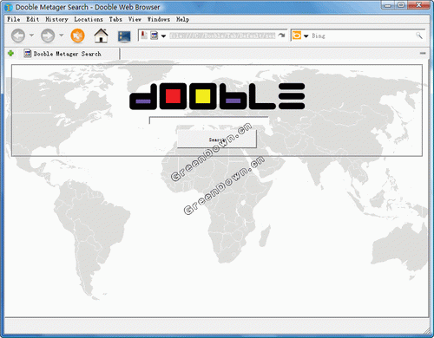
Task: Click the go arrow beside the URL
Action: pos(281,36)
